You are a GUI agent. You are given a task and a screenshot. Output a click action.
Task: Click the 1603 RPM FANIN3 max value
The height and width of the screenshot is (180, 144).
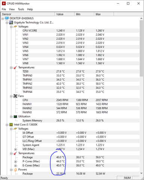[102, 112]
